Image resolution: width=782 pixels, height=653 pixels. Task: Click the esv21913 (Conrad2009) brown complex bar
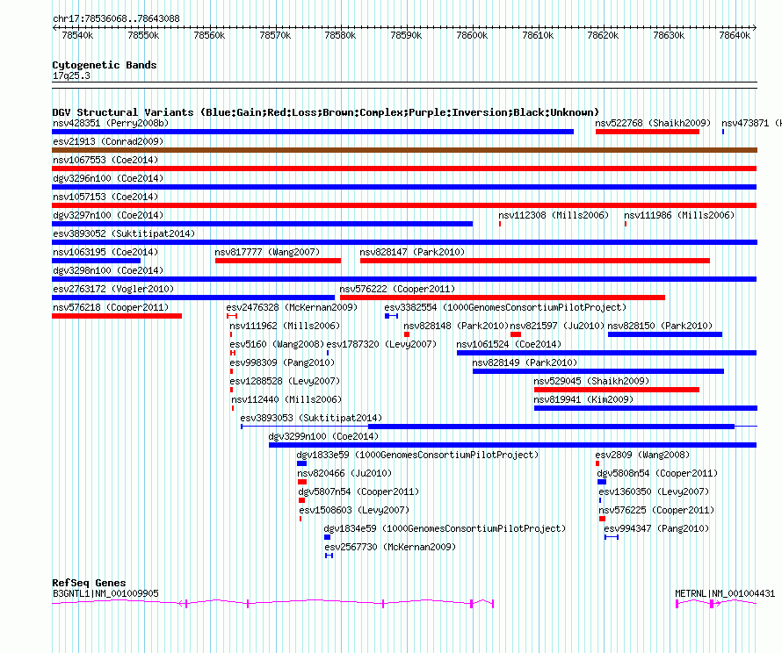(x=404, y=150)
